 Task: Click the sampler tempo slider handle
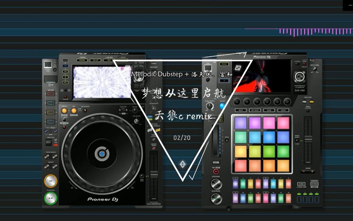coord(308,139)
